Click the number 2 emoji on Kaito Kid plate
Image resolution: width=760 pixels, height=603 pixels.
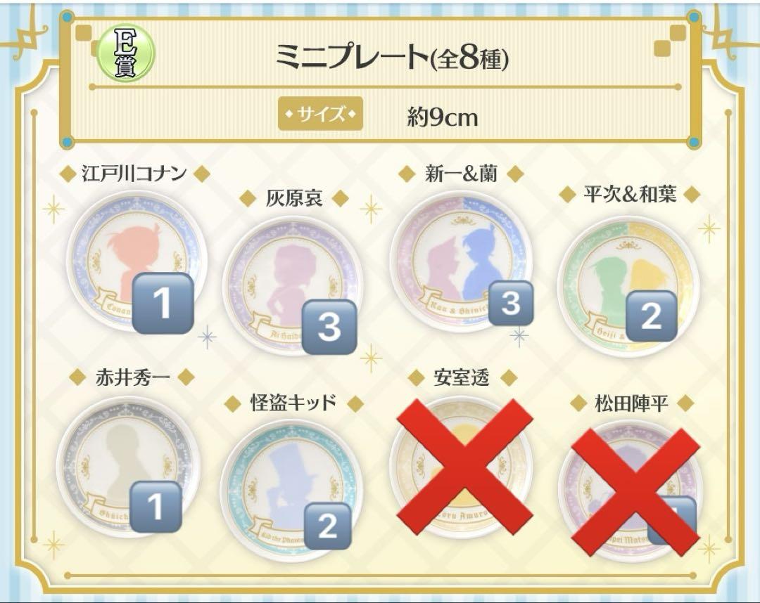tap(327, 526)
